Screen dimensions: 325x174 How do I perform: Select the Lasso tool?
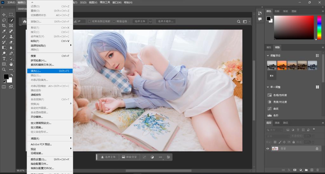[4, 20]
